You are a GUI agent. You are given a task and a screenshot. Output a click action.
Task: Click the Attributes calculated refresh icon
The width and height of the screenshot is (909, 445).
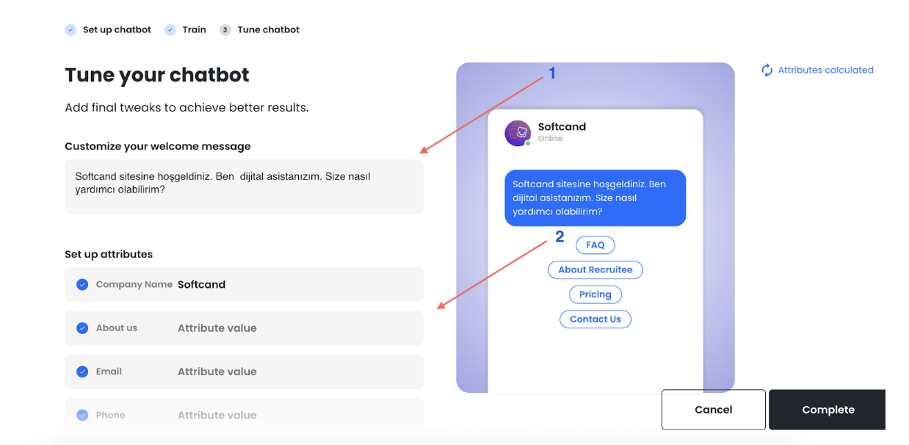(x=767, y=70)
